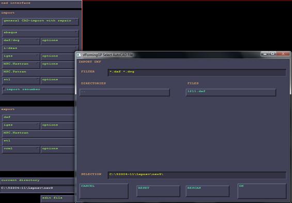The width and height of the screenshot is (292, 203).
Task: Click the iges import button
Action: point(21,57)
